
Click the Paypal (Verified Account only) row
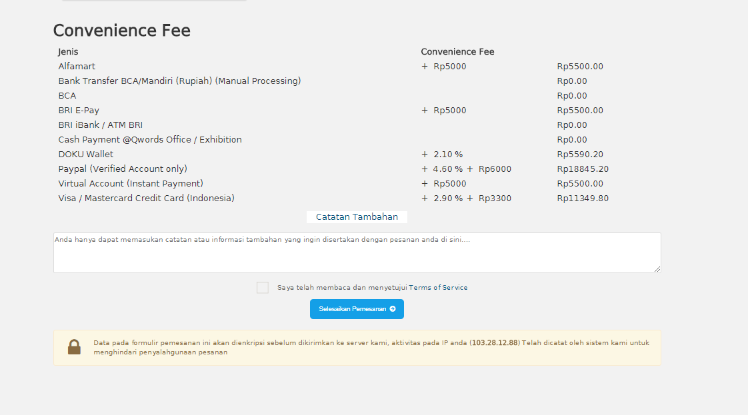tap(123, 169)
